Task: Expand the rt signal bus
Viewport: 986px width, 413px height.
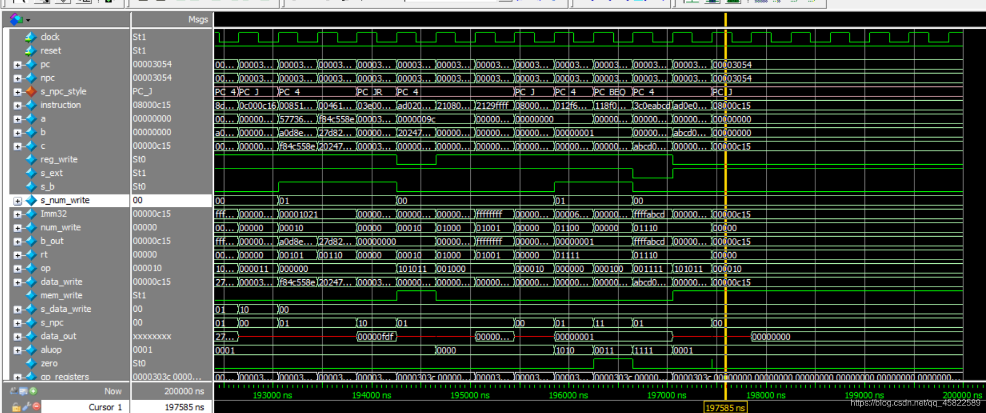Action: pyautogui.click(x=18, y=255)
